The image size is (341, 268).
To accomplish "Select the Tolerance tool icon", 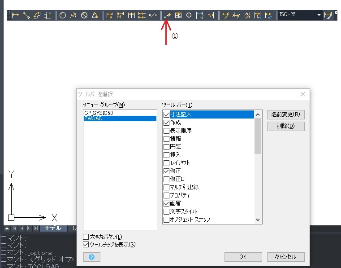I will coord(178,15).
